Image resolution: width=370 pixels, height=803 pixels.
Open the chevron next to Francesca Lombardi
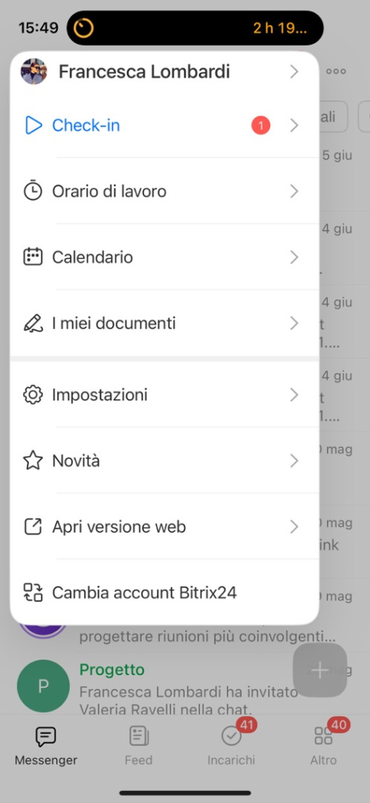pyautogui.click(x=294, y=71)
